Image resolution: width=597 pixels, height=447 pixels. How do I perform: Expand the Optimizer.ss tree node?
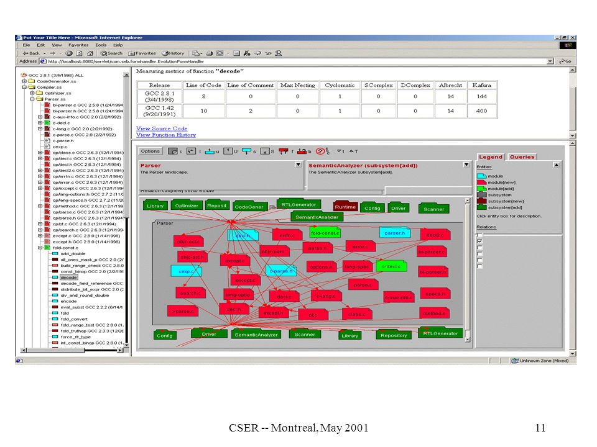coord(32,93)
